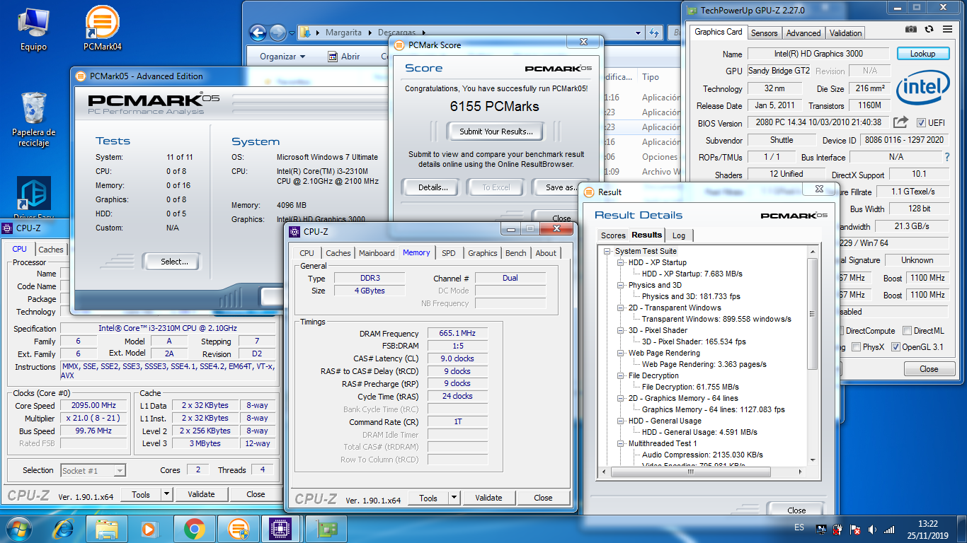Click the Explorer address bar refresh icon
967x543 pixels.
pyautogui.click(x=654, y=33)
